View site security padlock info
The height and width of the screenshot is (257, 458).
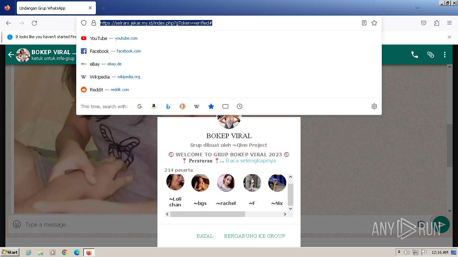[x=94, y=23]
